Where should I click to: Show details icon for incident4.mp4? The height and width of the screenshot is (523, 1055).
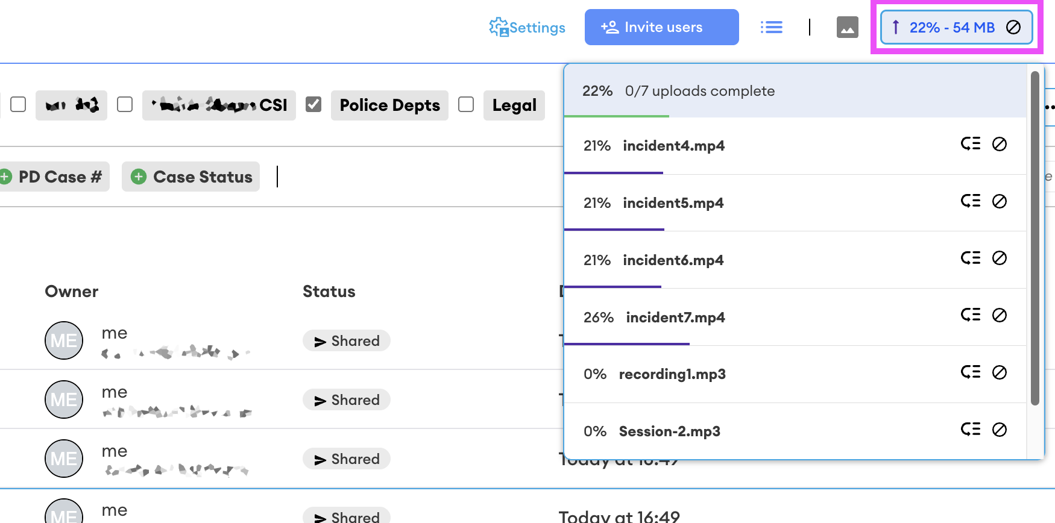[x=970, y=144]
